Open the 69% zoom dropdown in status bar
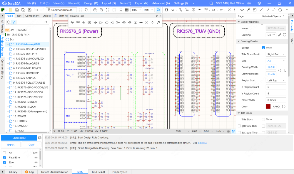 tap(183, 131)
